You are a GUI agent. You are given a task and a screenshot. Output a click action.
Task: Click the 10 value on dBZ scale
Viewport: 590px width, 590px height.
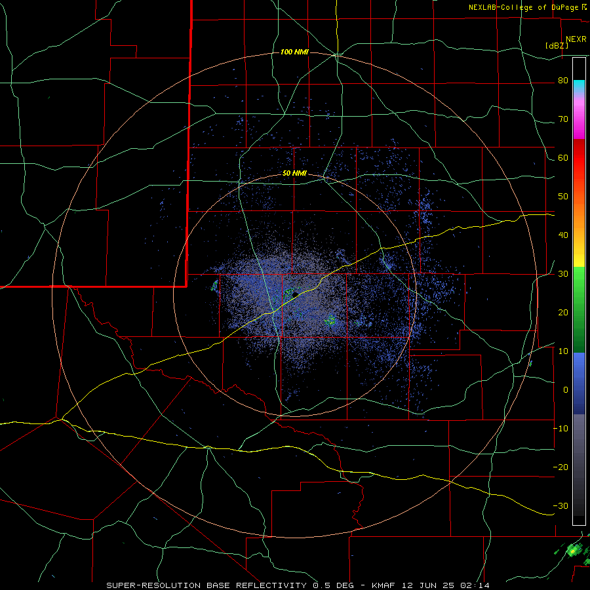point(563,351)
